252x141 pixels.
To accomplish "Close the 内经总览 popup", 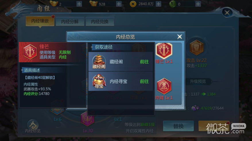I will pyautogui.click(x=180, y=37).
